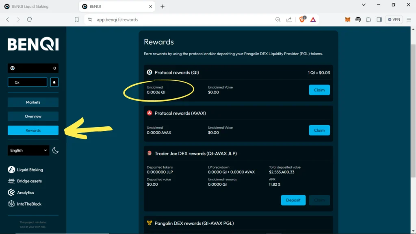Open the Bridge assets link
This screenshot has width=416, height=234.
[x=29, y=181]
